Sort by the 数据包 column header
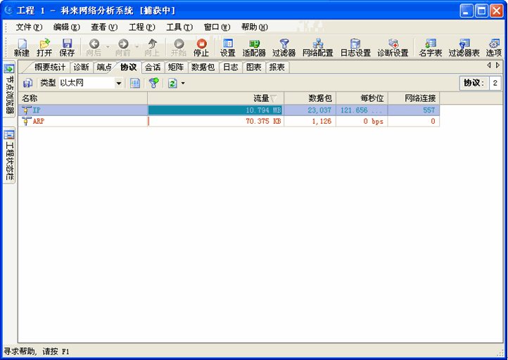Screen dimensions: 508x360 click(310, 98)
